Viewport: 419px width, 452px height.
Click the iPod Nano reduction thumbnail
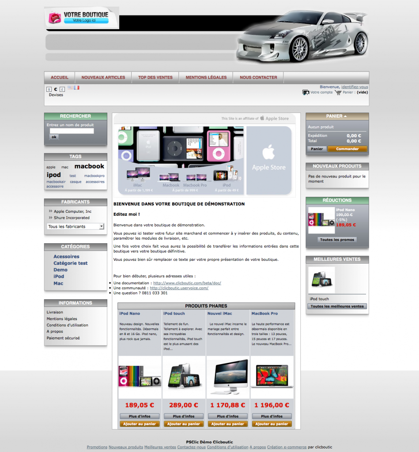click(321, 220)
